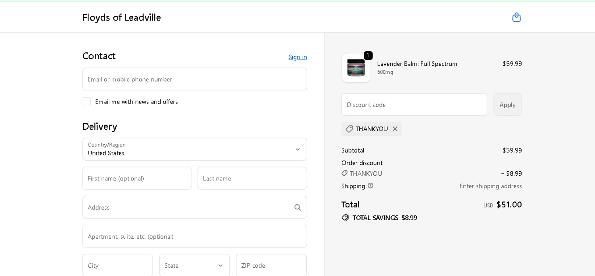Remove the THANKYOU discount code tag
Image resolution: width=595 pixels, height=276 pixels.
tap(395, 129)
